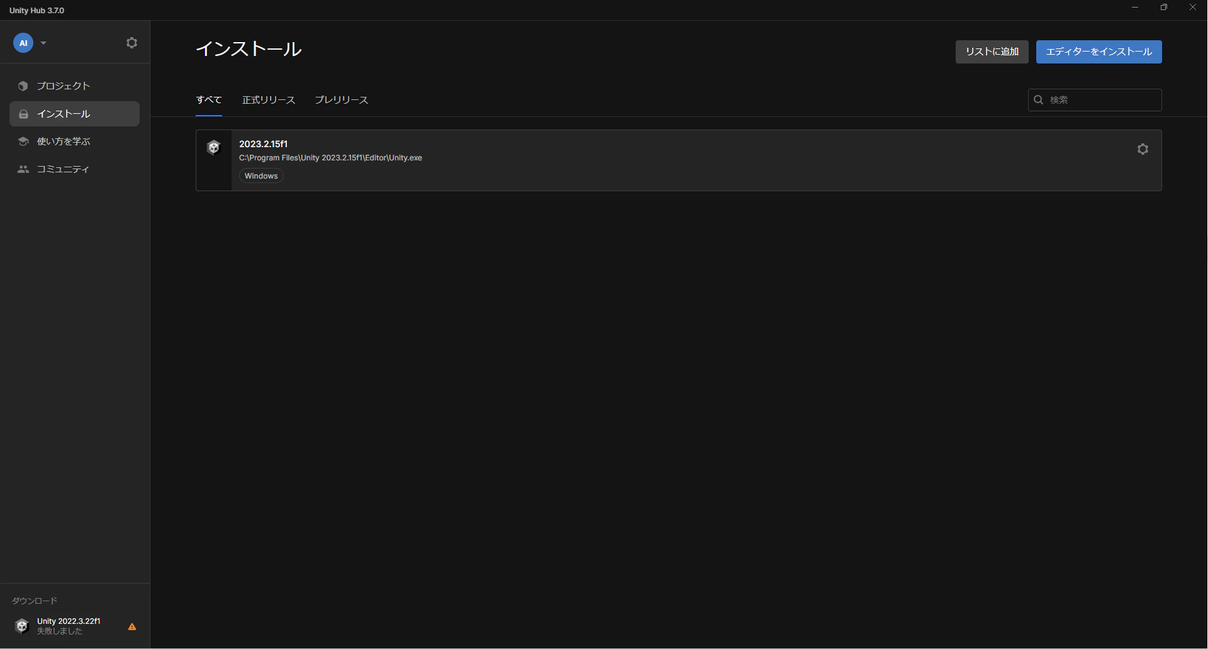Open 使い方を学ぶ in the sidebar
Viewport: 1208px width, 649px height.
tap(74, 141)
